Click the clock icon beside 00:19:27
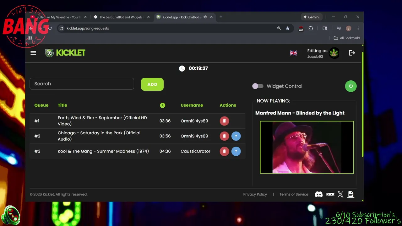 coord(182,68)
